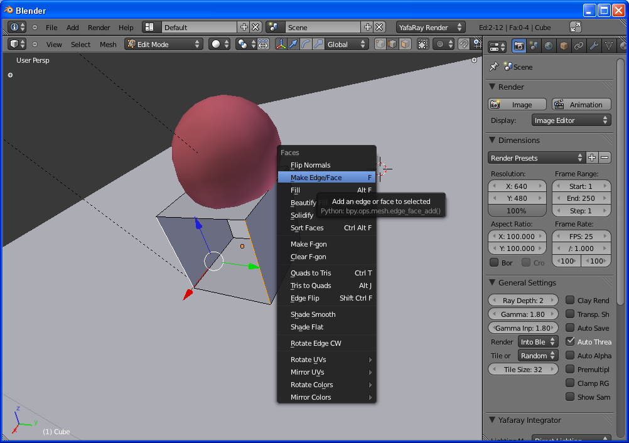Open the Random tile order dropdown
The width and height of the screenshot is (629, 443).
click(x=537, y=356)
